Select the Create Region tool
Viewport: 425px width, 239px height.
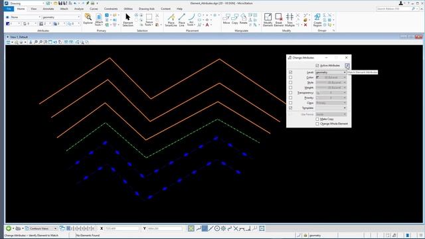tap(317, 20)
